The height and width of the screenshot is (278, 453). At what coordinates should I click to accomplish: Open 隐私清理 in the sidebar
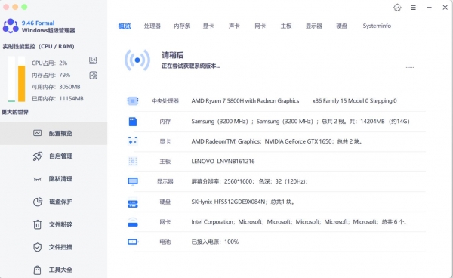click(x=54, y=179)
